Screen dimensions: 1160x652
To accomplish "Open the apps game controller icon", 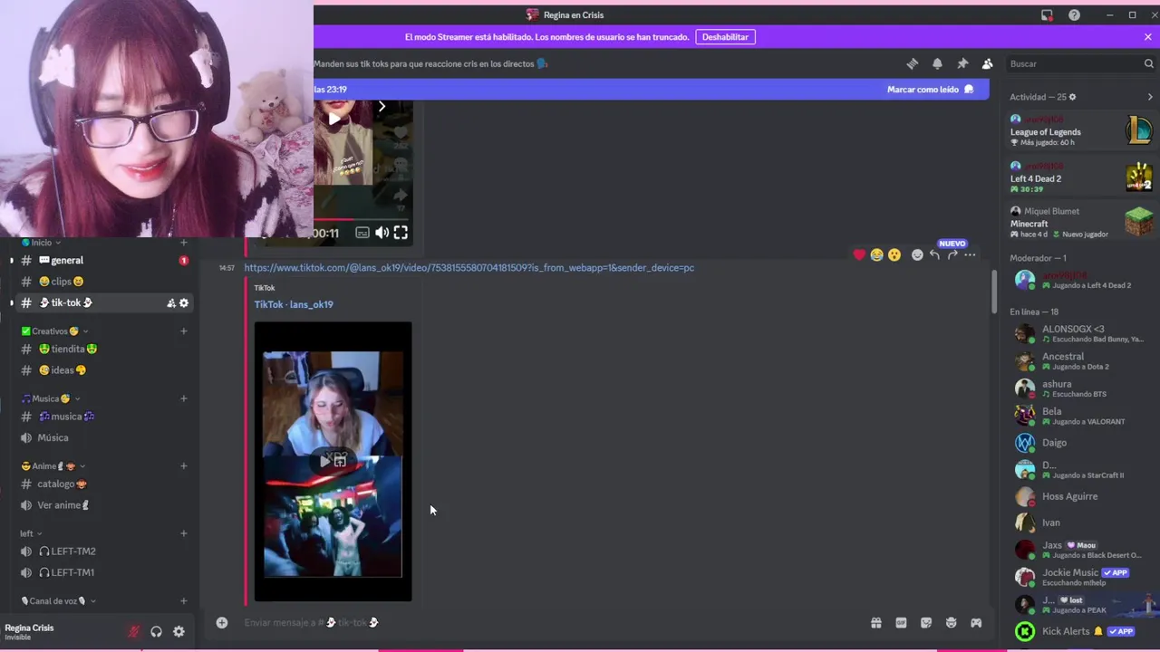I will [976, 622].
